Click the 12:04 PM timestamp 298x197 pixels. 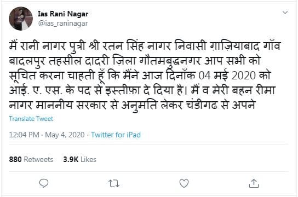tap(24, 135)
